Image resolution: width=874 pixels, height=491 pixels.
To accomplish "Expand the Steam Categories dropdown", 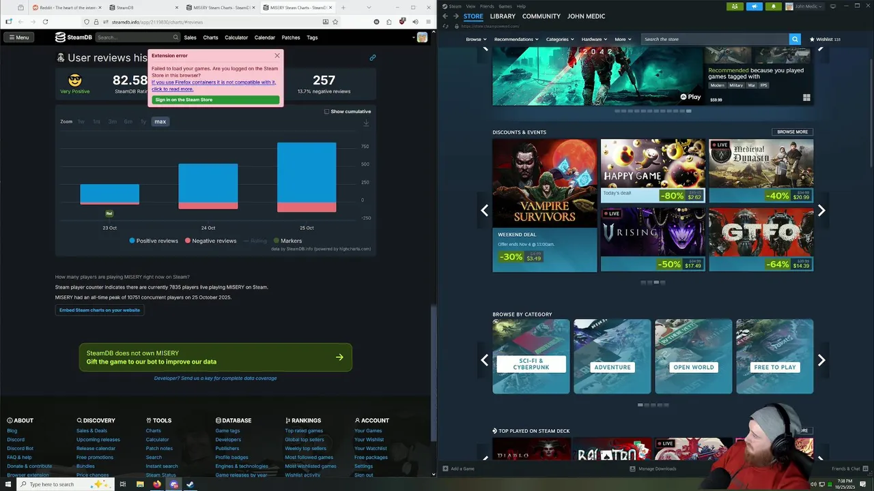I will pyautogui.click(x=561, y=40).
